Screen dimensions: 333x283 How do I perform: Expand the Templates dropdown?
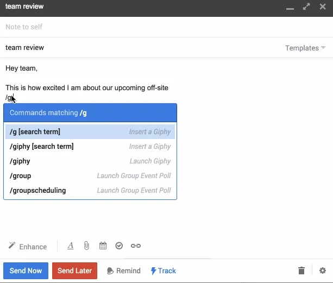[305, 48]
